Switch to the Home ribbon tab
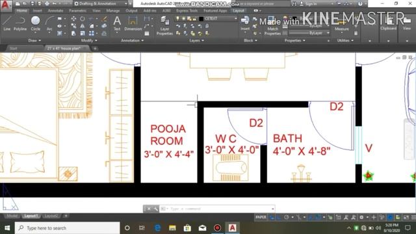The width and height of the screenshot is (416, 234). (x=21, y=10)
